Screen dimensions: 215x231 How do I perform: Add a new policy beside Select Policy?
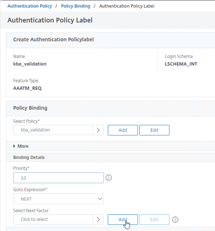click(123, 130)
